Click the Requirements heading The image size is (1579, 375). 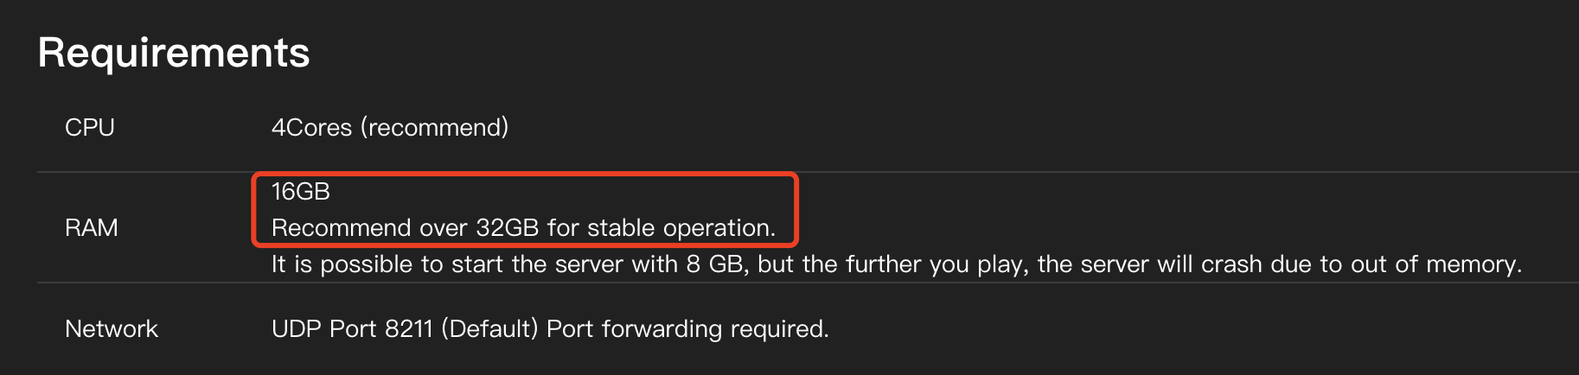point(174,54)
